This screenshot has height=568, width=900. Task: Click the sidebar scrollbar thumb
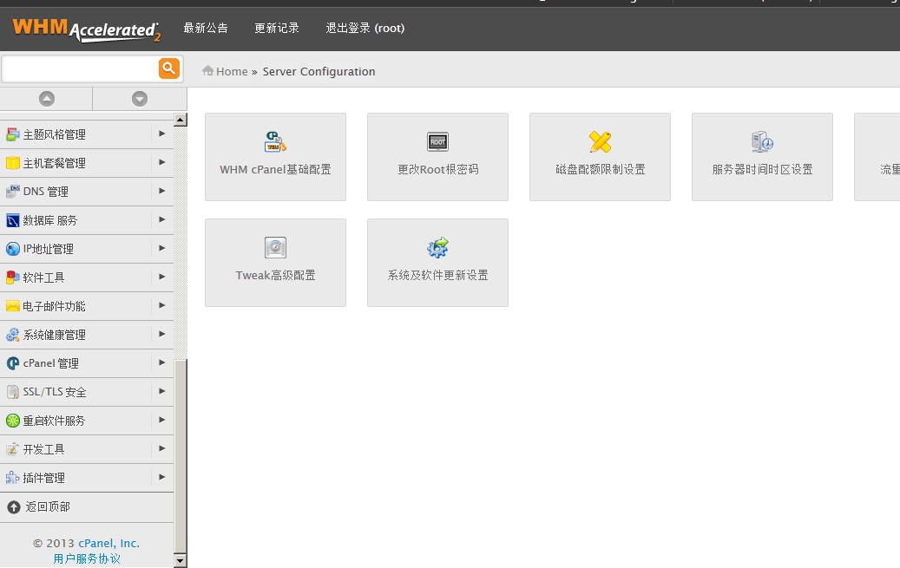pos(181,457)
